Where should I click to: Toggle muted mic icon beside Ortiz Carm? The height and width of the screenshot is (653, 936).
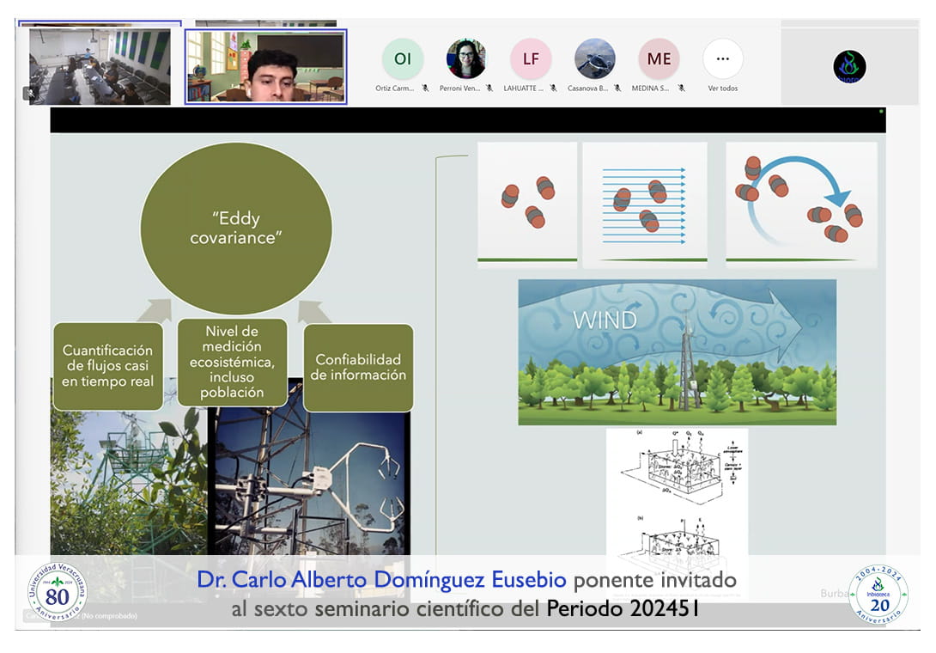click(425, 88)
